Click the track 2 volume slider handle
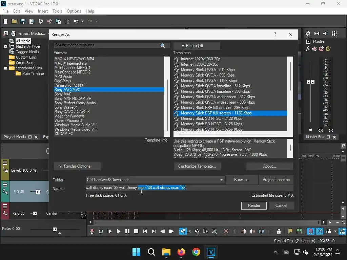The height and width of the screenshot is (260, 347). click(x=38, y=192)
